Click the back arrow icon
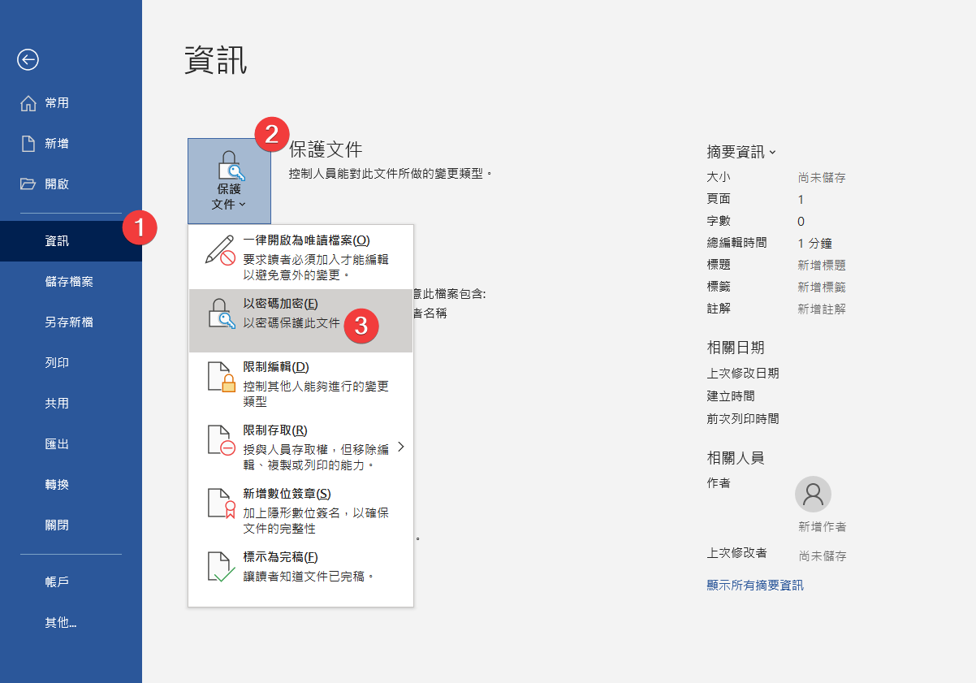The image size is (976, 683). click(28, 59)
